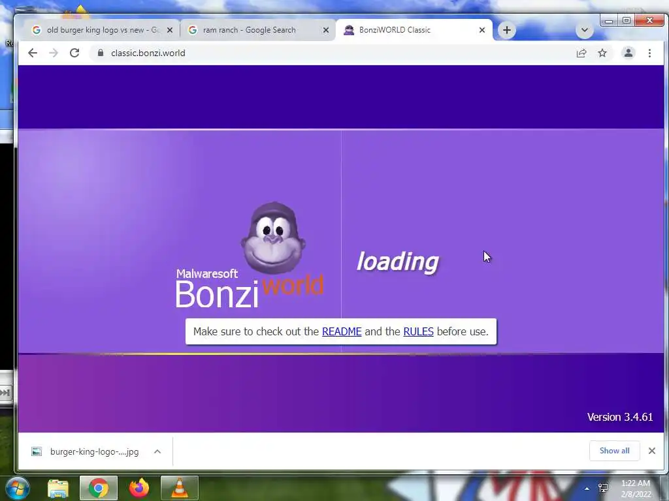Bookmark this tab with the star icon
The height and width of the screenshot is (501, 669).
(602, 53)
